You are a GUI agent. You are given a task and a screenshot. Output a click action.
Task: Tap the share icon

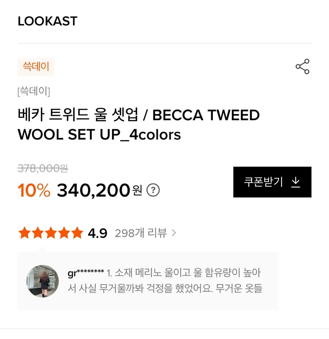tap(302, 67)
